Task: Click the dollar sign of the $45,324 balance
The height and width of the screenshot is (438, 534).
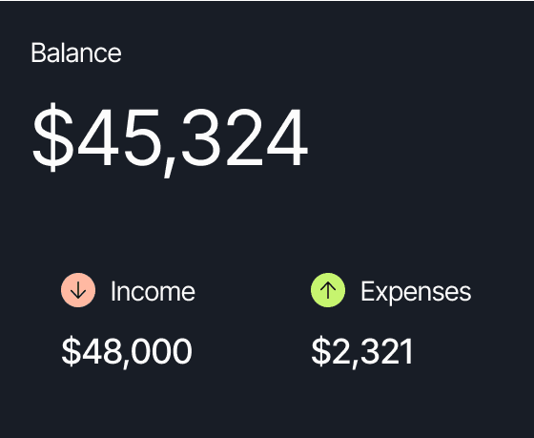Action: click(x=52, y=137)
